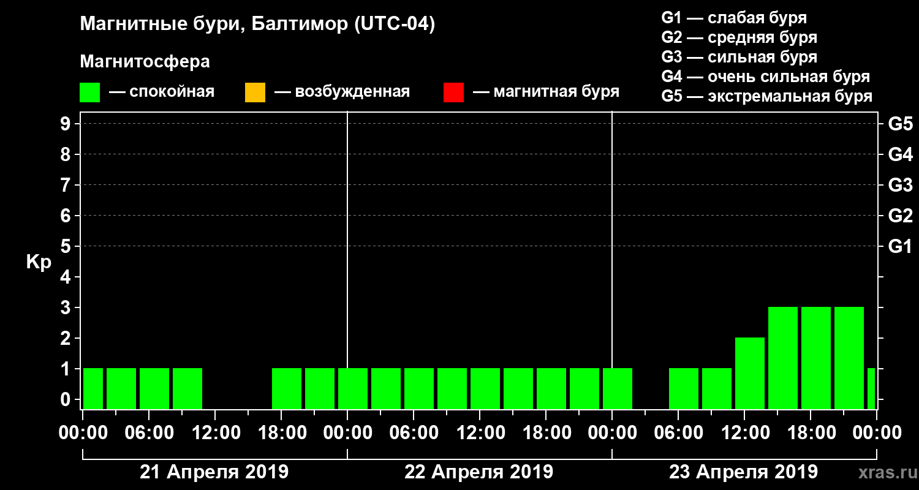Click legend line 'G4 — очень сильная буря'

pyautogui.click(x=766, y=77)
